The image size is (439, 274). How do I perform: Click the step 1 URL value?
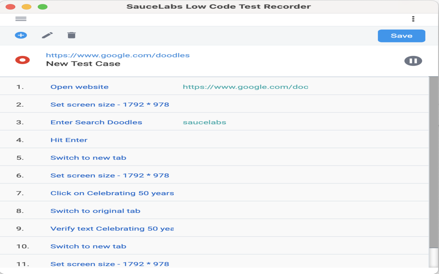point(245,87)
